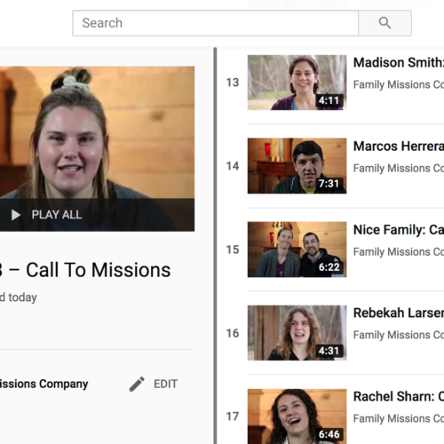Open the Rachel Sharn video thumbnail
The width and height of the screenshot is (444, 444).
tap(297, 416)
